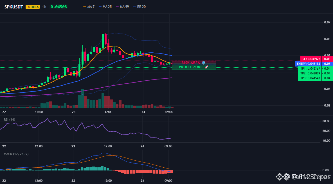333x184 pixels.
Task: Click the MACD (12, 26, 9) indicator title
Action: coord(16,154)
